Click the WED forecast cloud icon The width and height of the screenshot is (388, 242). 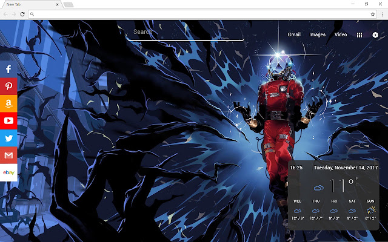[298, 211]
